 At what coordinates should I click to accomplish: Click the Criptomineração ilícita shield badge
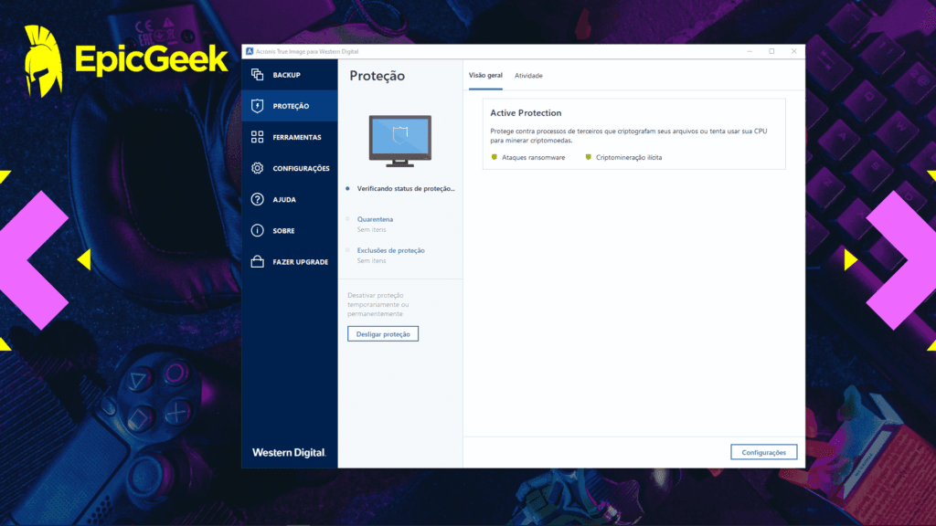click(x=590, y=157)
